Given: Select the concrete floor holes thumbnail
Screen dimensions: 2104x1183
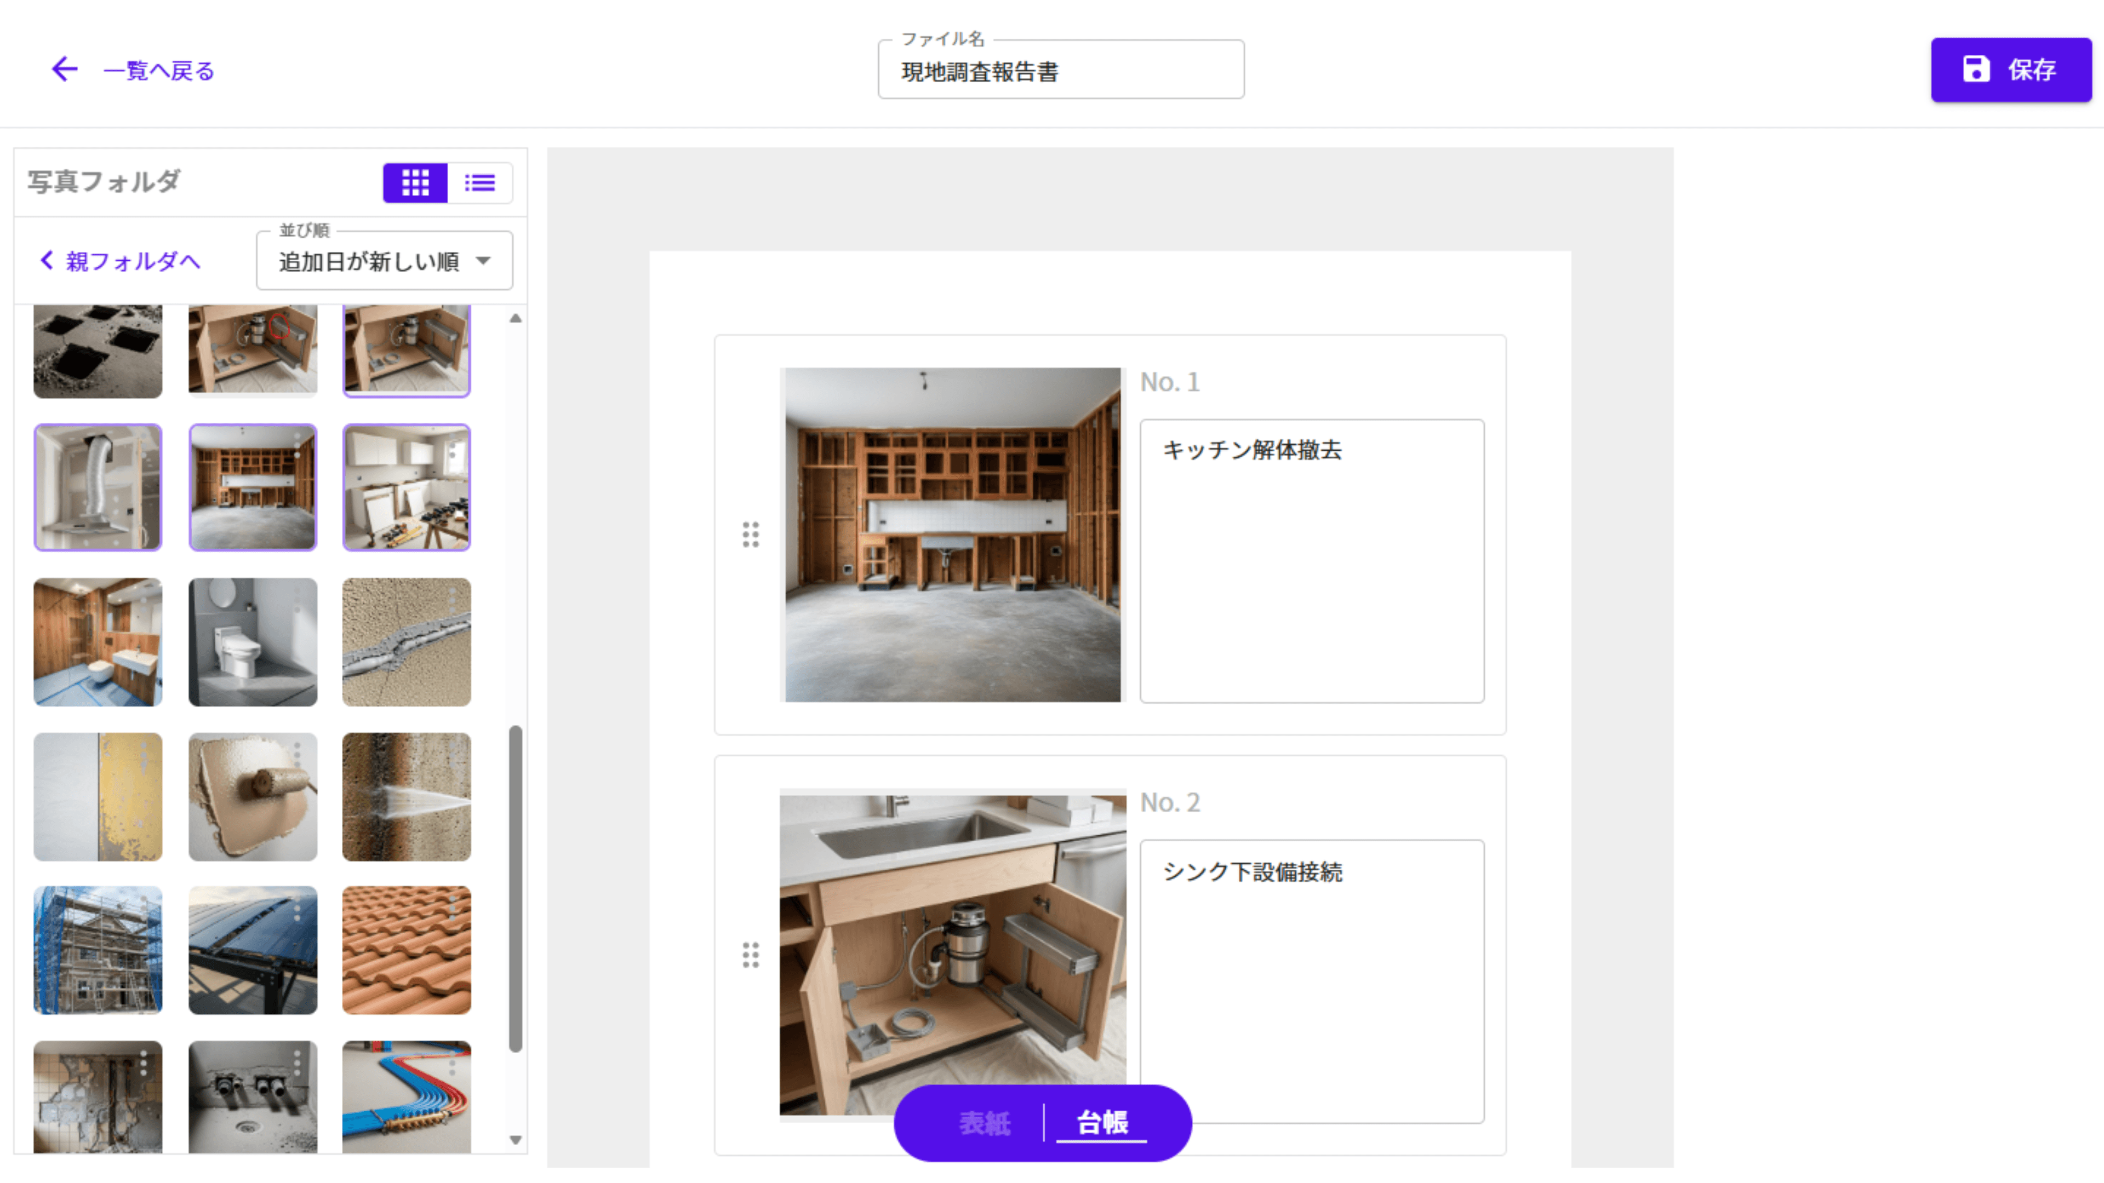Looking at the screenshot, I should 98,351.
